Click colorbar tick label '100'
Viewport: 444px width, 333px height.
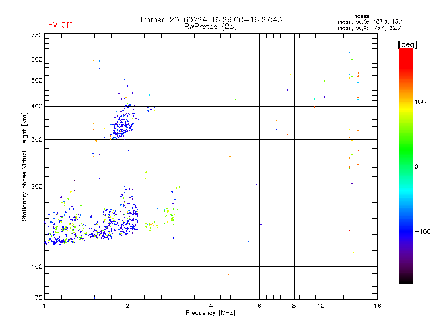(x=420, y=102)
